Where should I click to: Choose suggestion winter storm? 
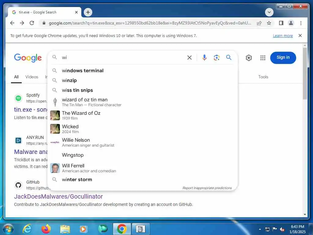(142, 179)
